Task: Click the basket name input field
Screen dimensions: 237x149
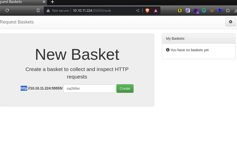Action: (x=89, y=88)
